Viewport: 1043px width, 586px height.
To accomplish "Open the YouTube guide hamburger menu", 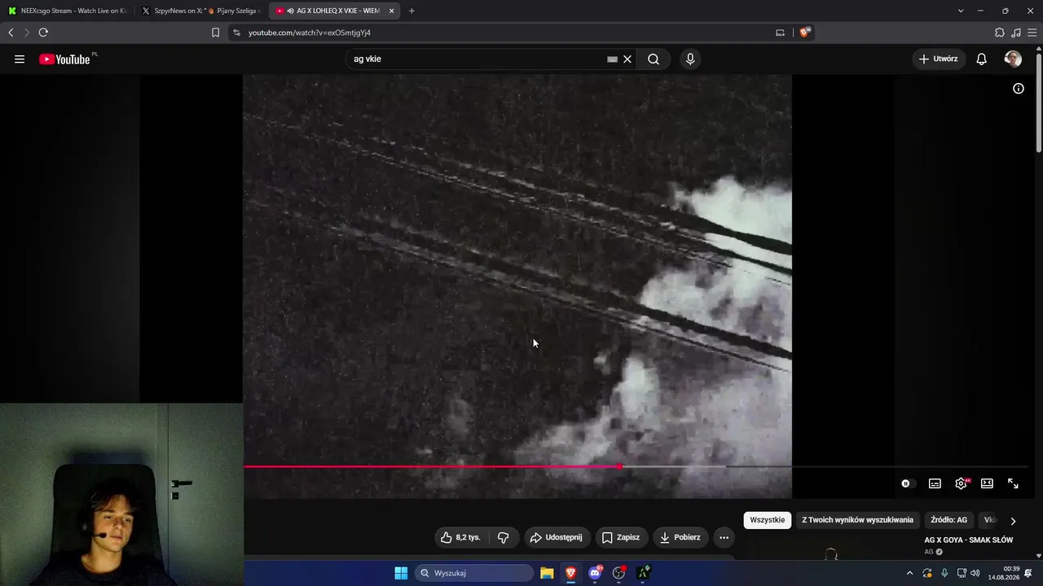I will coord(20,59).
